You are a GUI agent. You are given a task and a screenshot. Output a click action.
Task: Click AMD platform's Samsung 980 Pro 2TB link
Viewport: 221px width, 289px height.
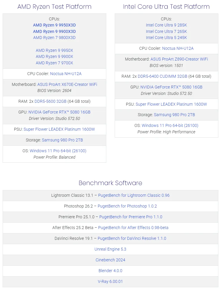pos(62,140)
